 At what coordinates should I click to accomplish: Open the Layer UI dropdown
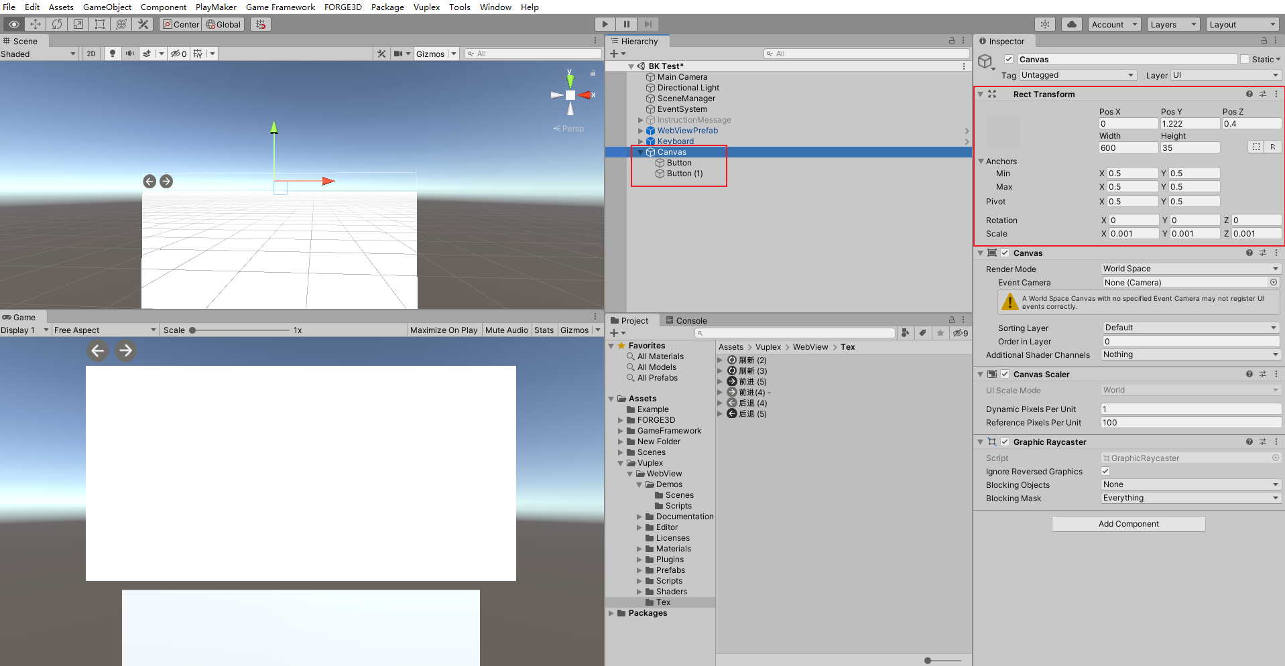pyautogui.click(x=1226, y=75)
